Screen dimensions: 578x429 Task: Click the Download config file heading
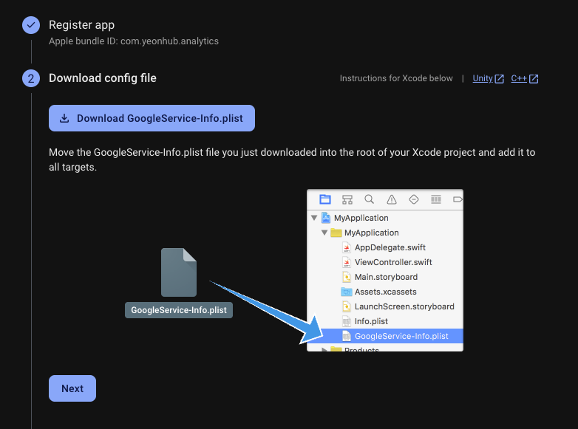click(x=103, y=78)
